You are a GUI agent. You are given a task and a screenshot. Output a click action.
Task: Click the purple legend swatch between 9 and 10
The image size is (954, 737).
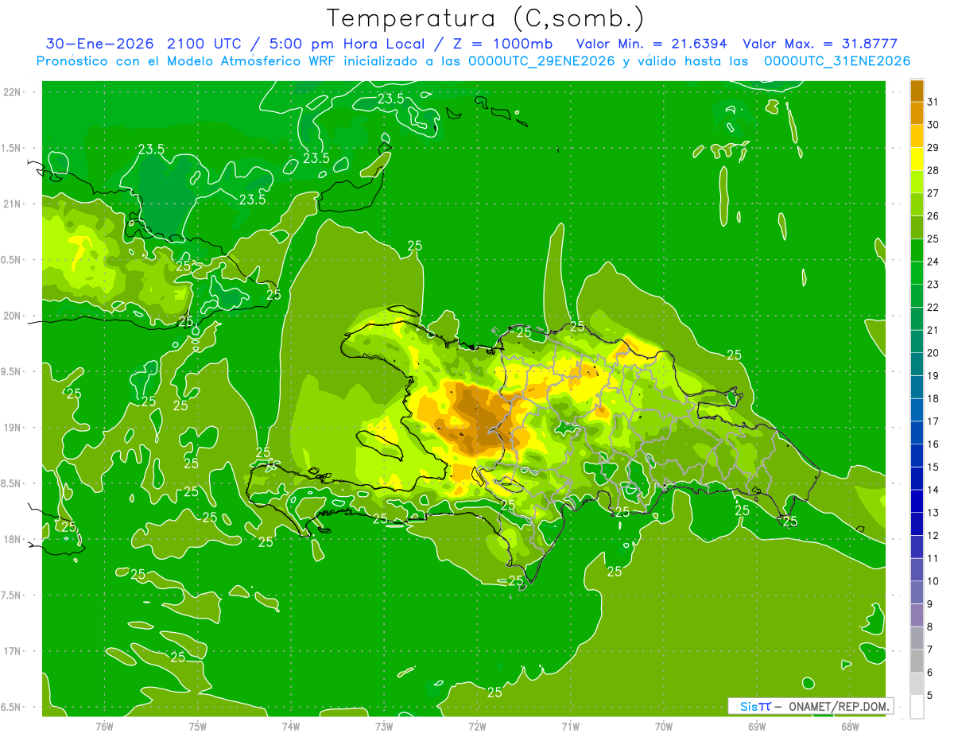pyautogui.click(x=917, y=592)
